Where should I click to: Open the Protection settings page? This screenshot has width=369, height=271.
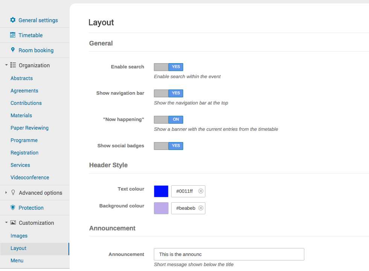point(31,208)
